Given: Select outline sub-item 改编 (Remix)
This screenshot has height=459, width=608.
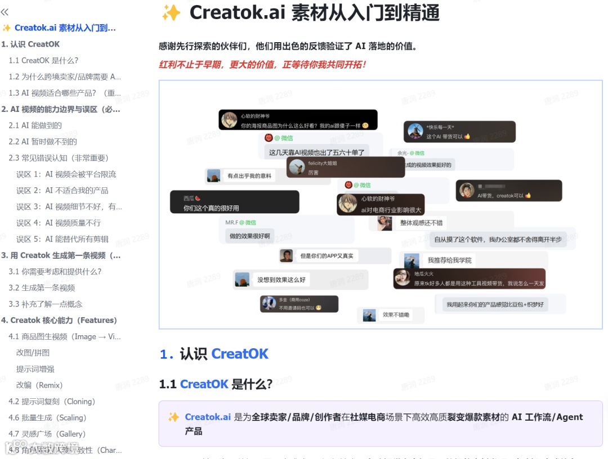Looking at the screenshot, I should coord(39,385).
